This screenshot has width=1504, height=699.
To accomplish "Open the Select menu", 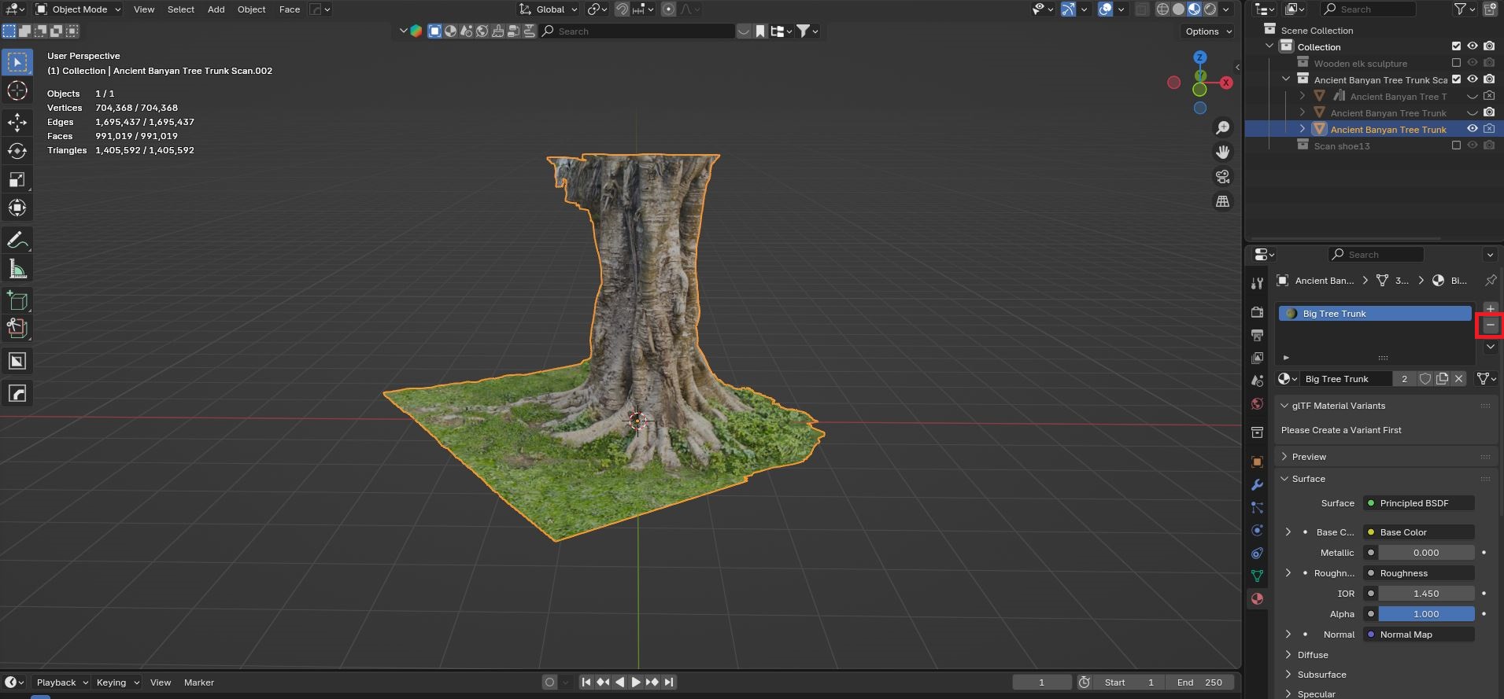I will tap(180, 9).
